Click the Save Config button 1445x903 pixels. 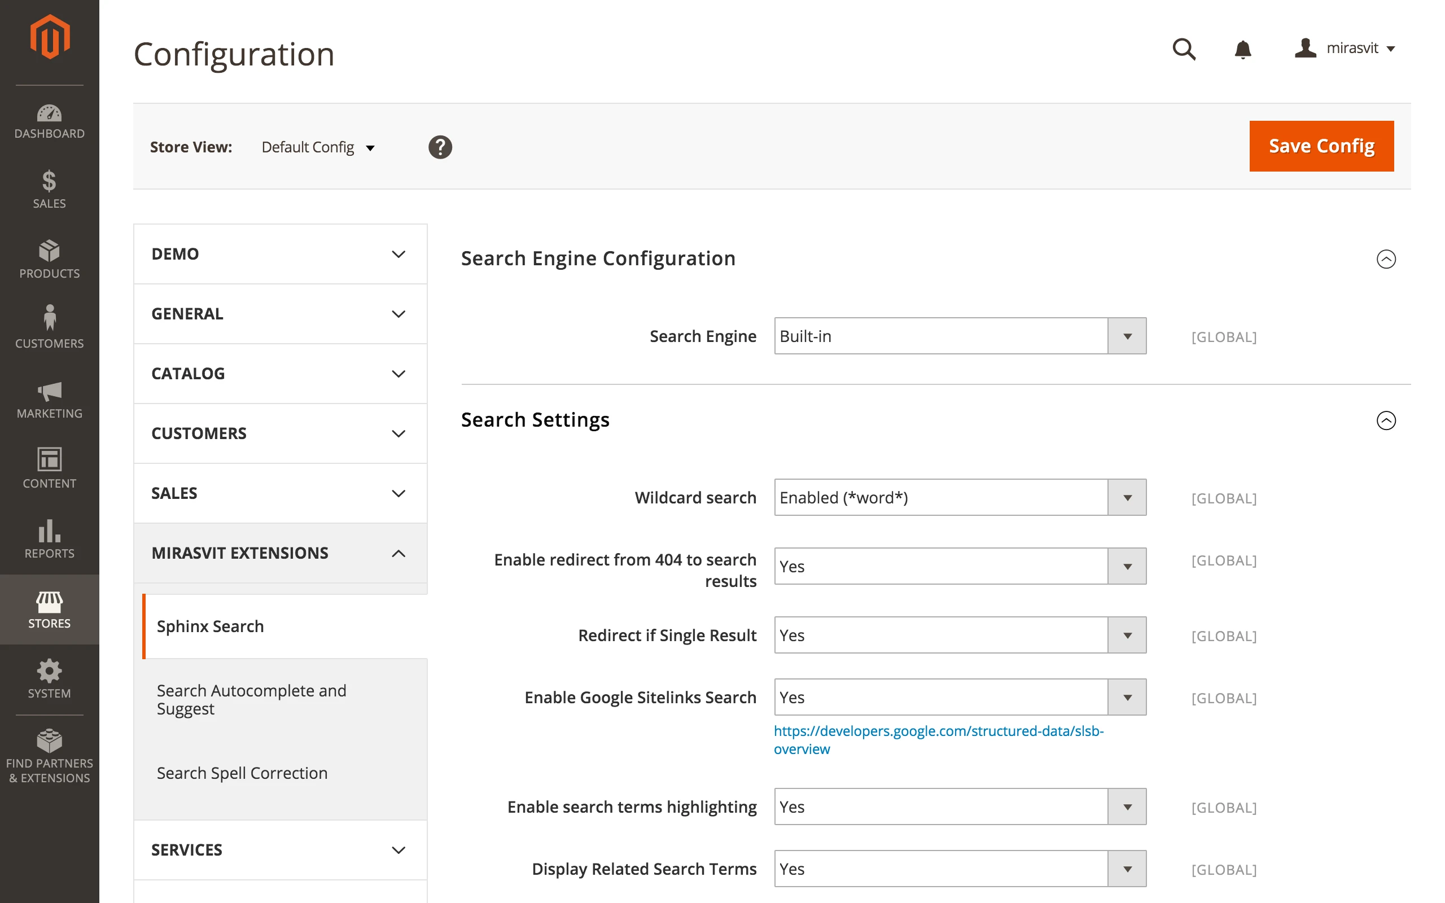pyautogui.click(x=1321, y=146)
